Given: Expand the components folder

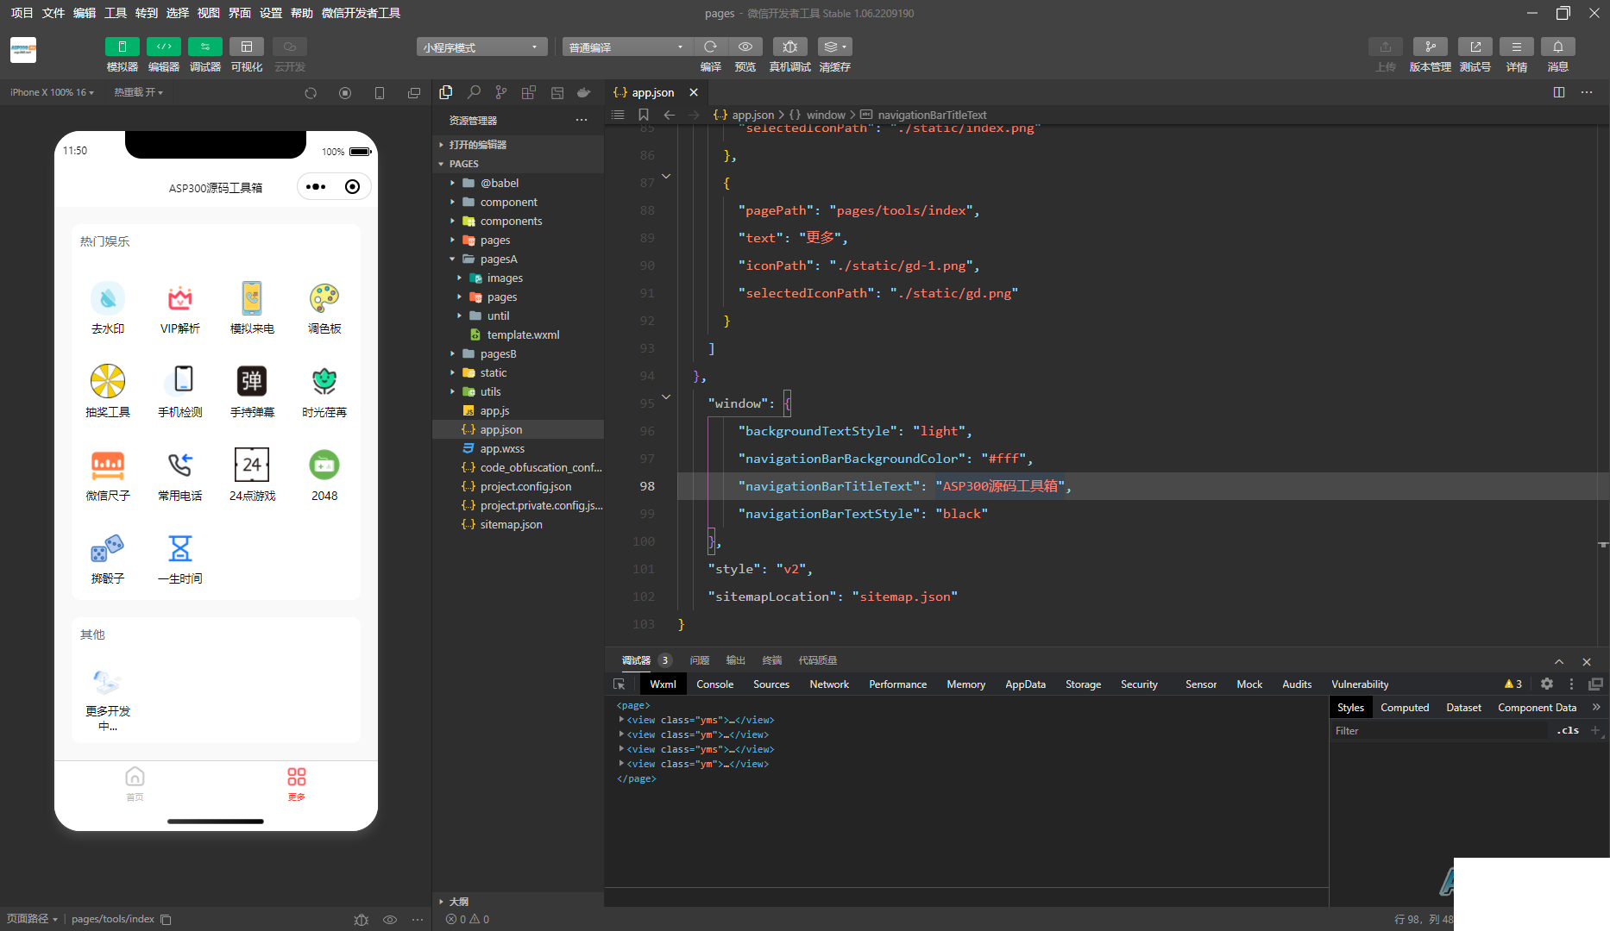Looking at the screenshot, I should pyautogui.click(x=452, y=221).
